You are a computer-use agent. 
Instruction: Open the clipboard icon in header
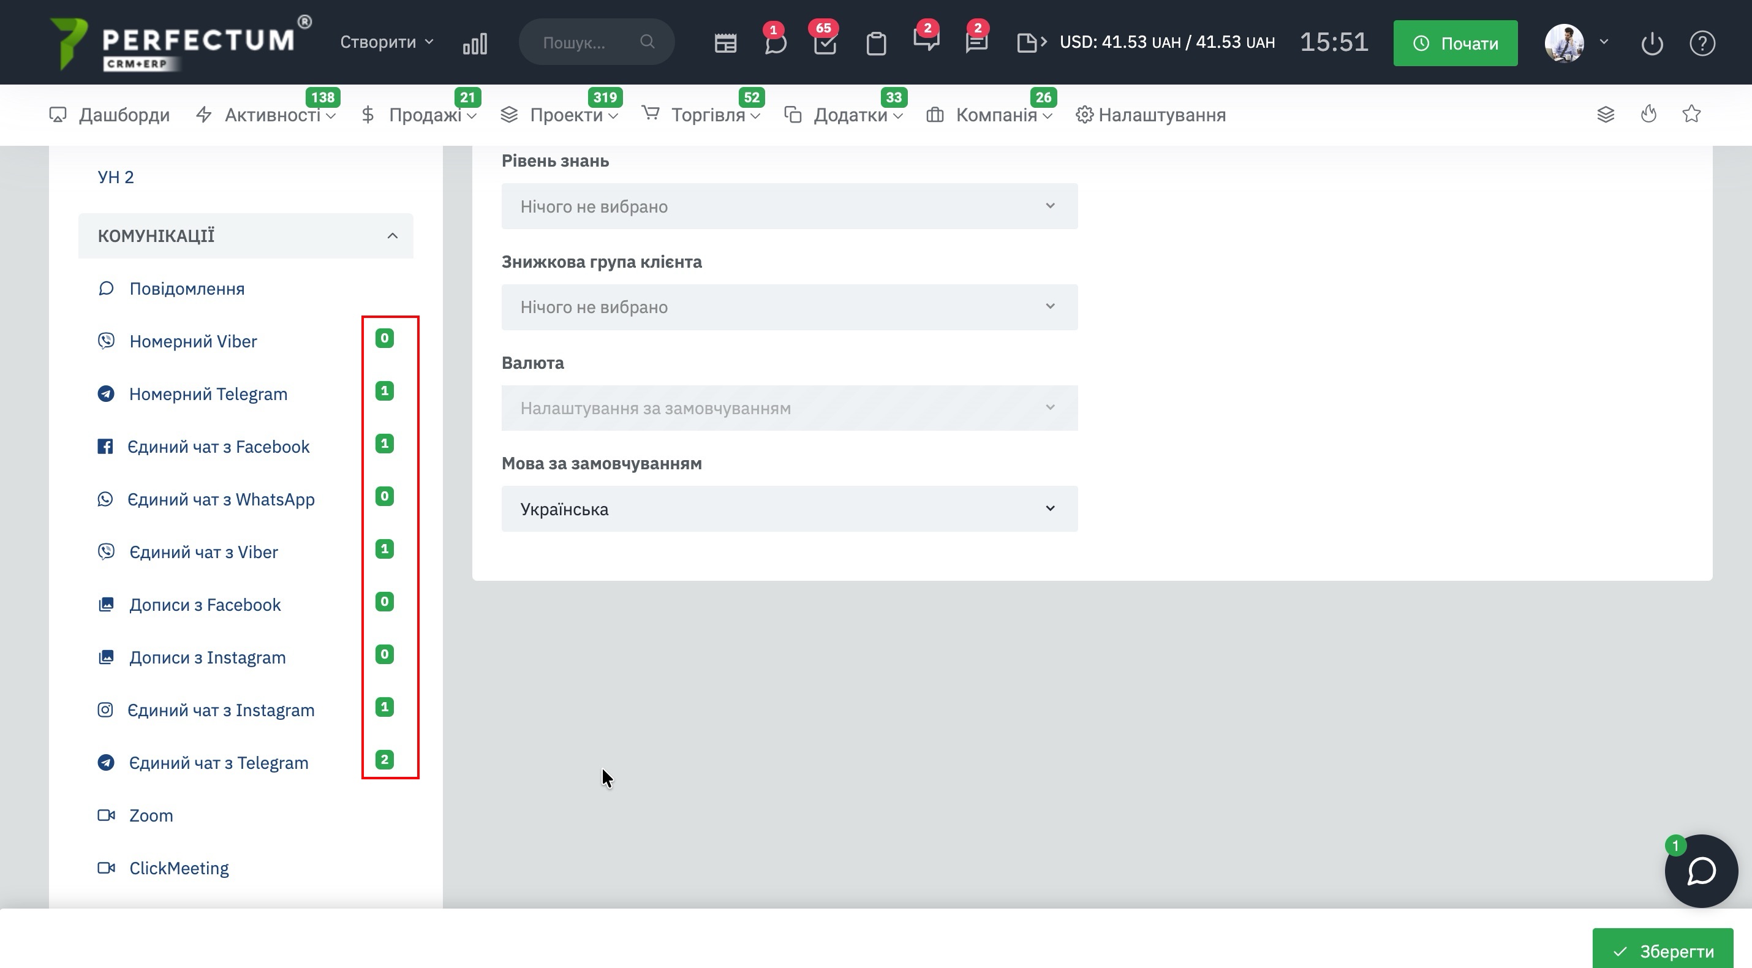pos(876,44)
